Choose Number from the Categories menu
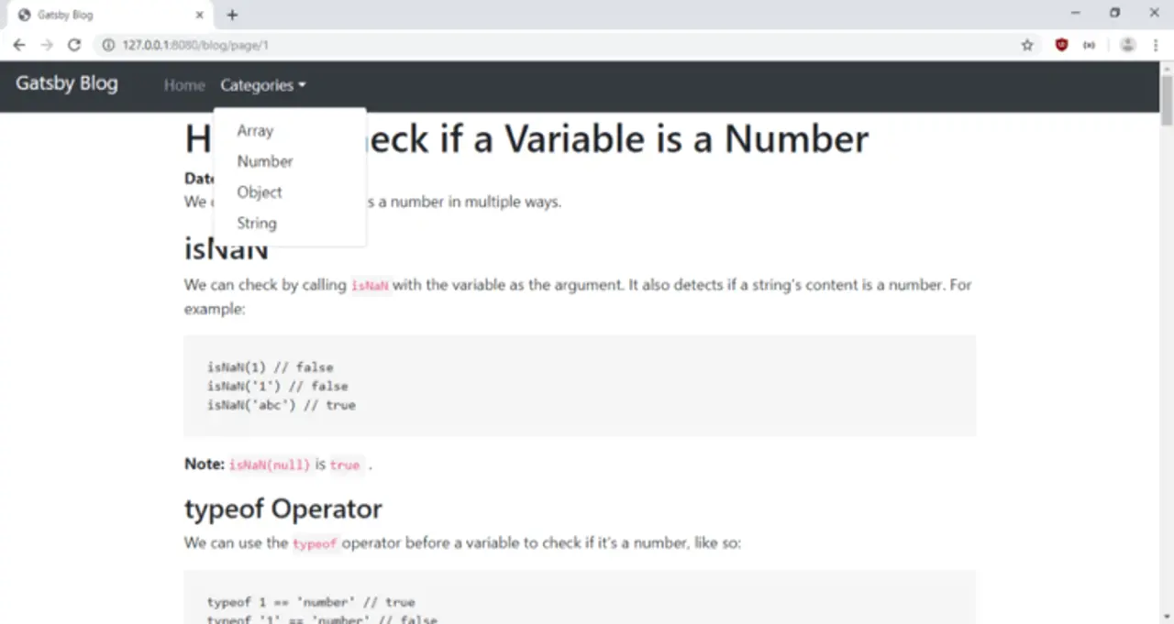 (265, 161)
